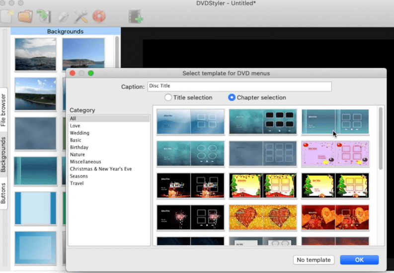Click the red Burn disc icon
This screenshot has height=273, width=394.
[x=99, y=16]
